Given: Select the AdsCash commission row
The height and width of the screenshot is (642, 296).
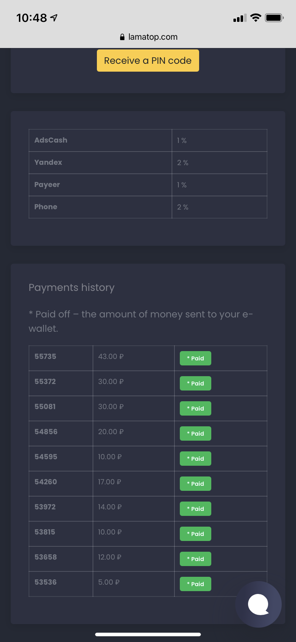Looking at the screenshot, I should point(148,140).
